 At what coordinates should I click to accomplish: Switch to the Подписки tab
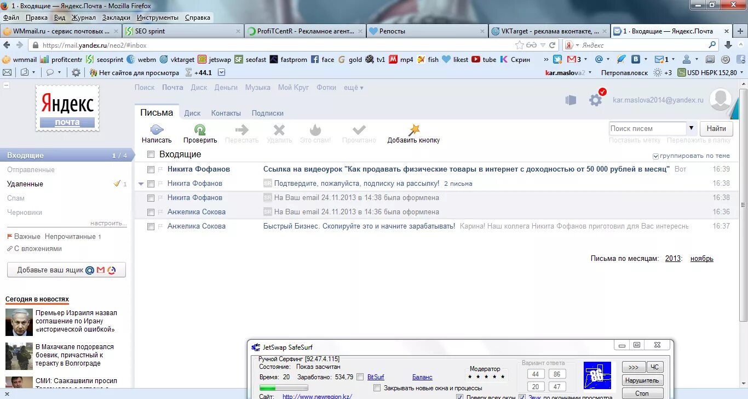268,113
